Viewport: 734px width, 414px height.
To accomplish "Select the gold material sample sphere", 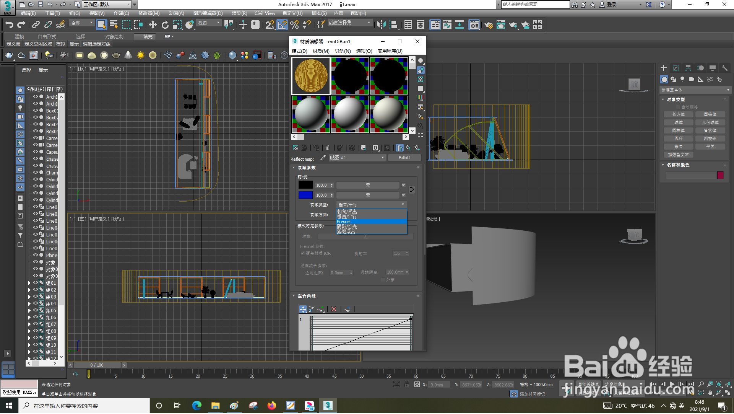I will pyautogui.click(x=311, y=76).
